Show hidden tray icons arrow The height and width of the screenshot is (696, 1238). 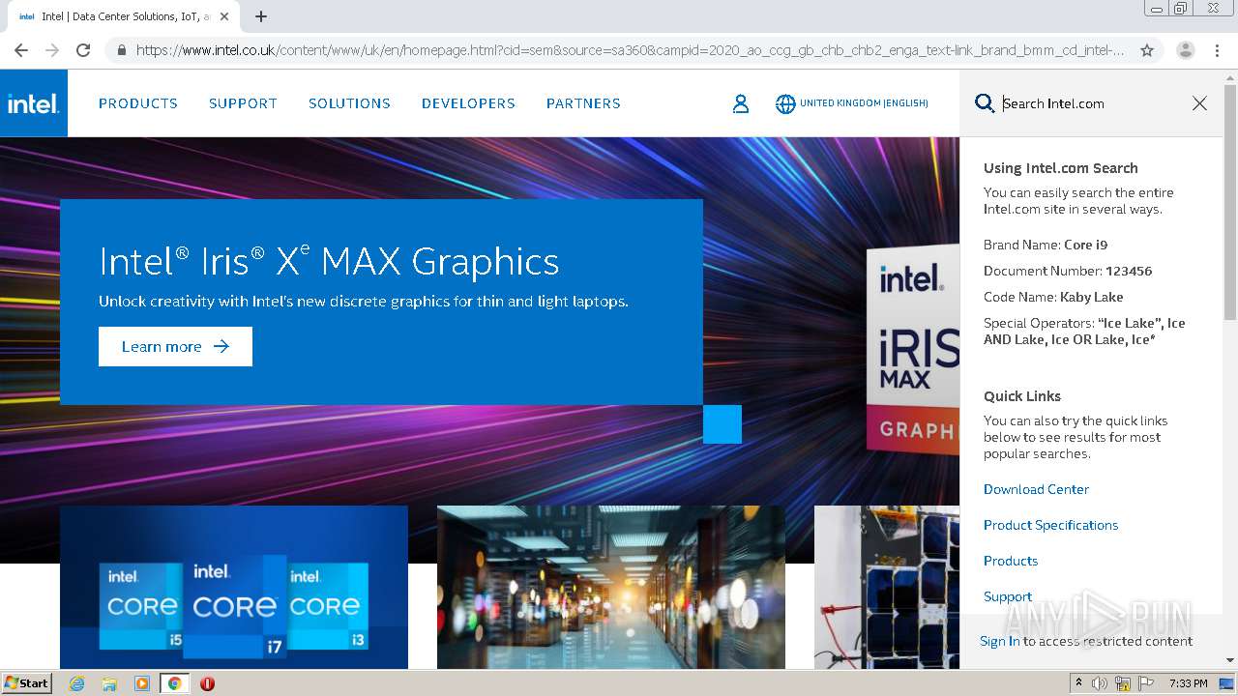coord(1079,683)
